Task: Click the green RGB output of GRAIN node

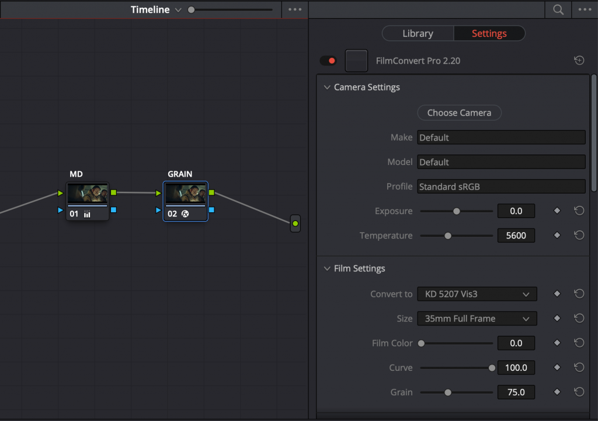Action: 211,192
